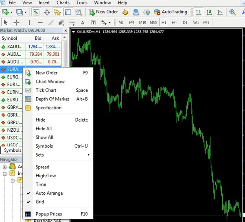Expand the Accounts tree node
The width and height of the screenshot is (245, 222).
5,167
